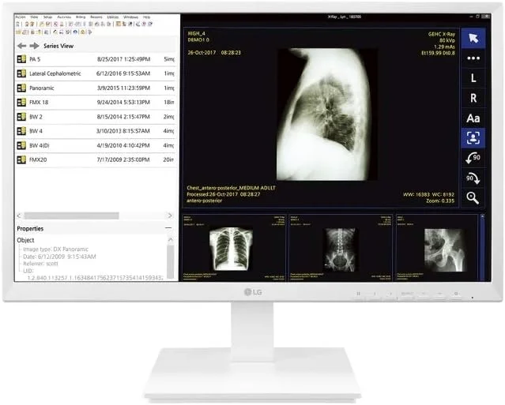This screenshot has height=405, width=505.
Task: Rotate image 90 degrees counterclockwise
Action: pyautogui.click(x=473, y=157)
